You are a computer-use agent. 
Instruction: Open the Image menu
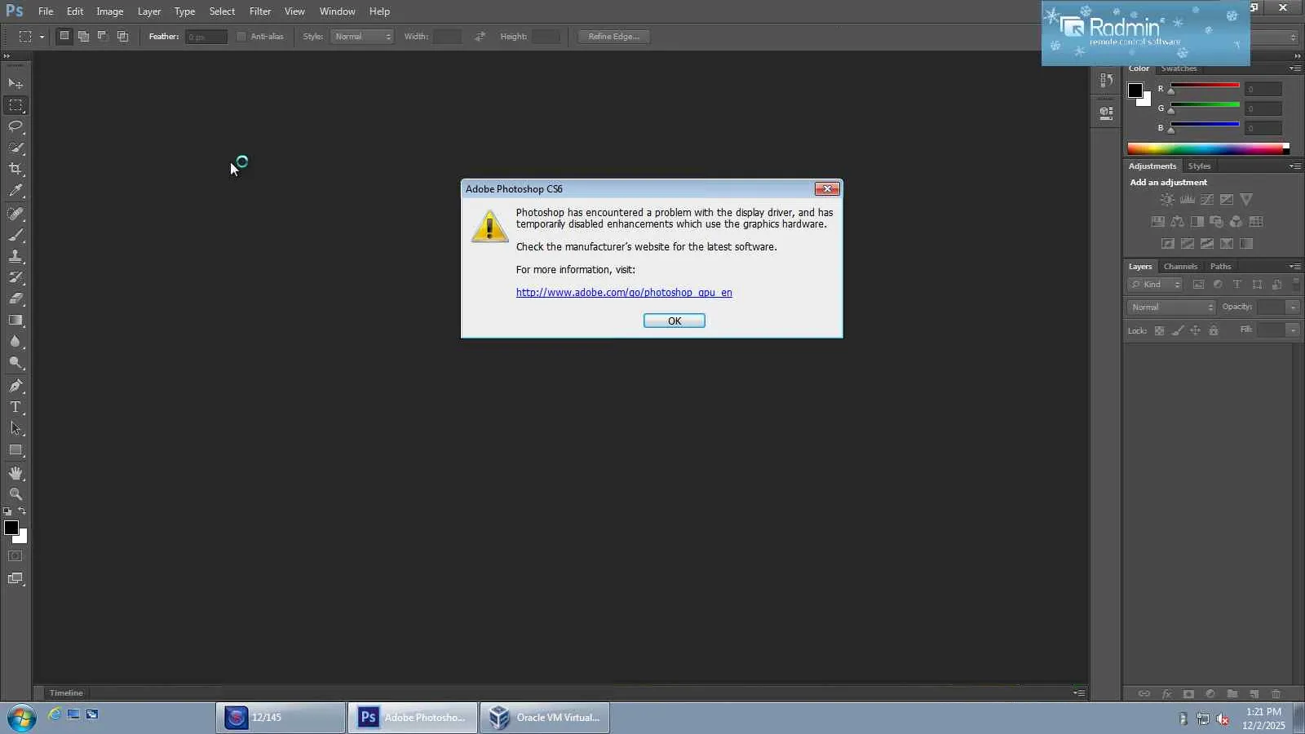pyautogui.click(x=110, y=11)
